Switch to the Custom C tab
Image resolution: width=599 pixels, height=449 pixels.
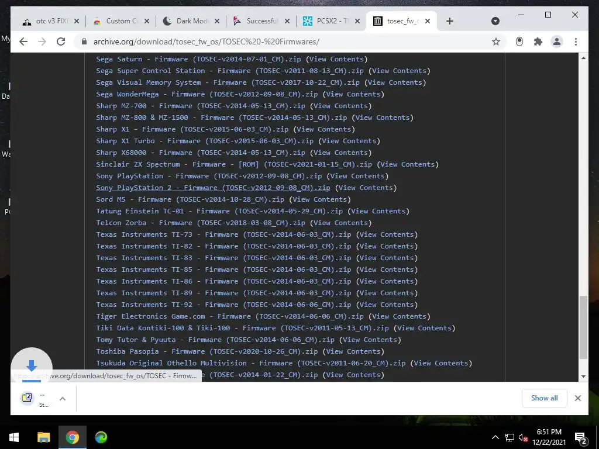[121, 21]
